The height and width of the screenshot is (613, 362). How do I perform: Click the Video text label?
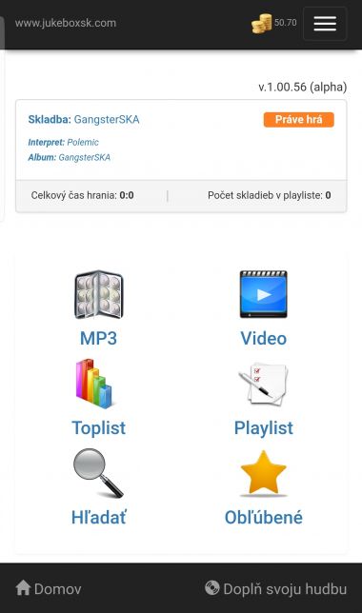263,339
